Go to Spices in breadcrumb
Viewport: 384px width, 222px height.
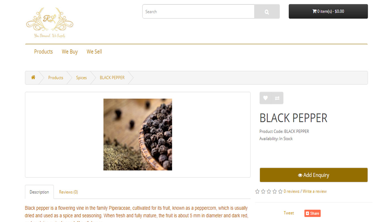[x=81, y=78]
